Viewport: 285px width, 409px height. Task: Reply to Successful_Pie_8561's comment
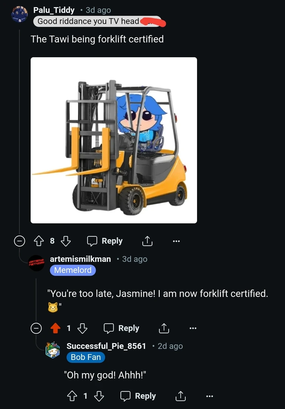(138, 396)
